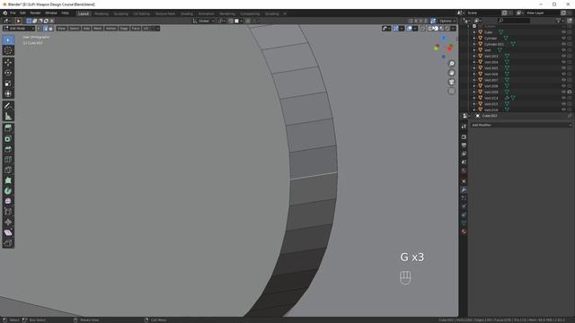Hide the Cylinder.001 object in outliner
The image size is (575, 323).
(x=563, y=44)
